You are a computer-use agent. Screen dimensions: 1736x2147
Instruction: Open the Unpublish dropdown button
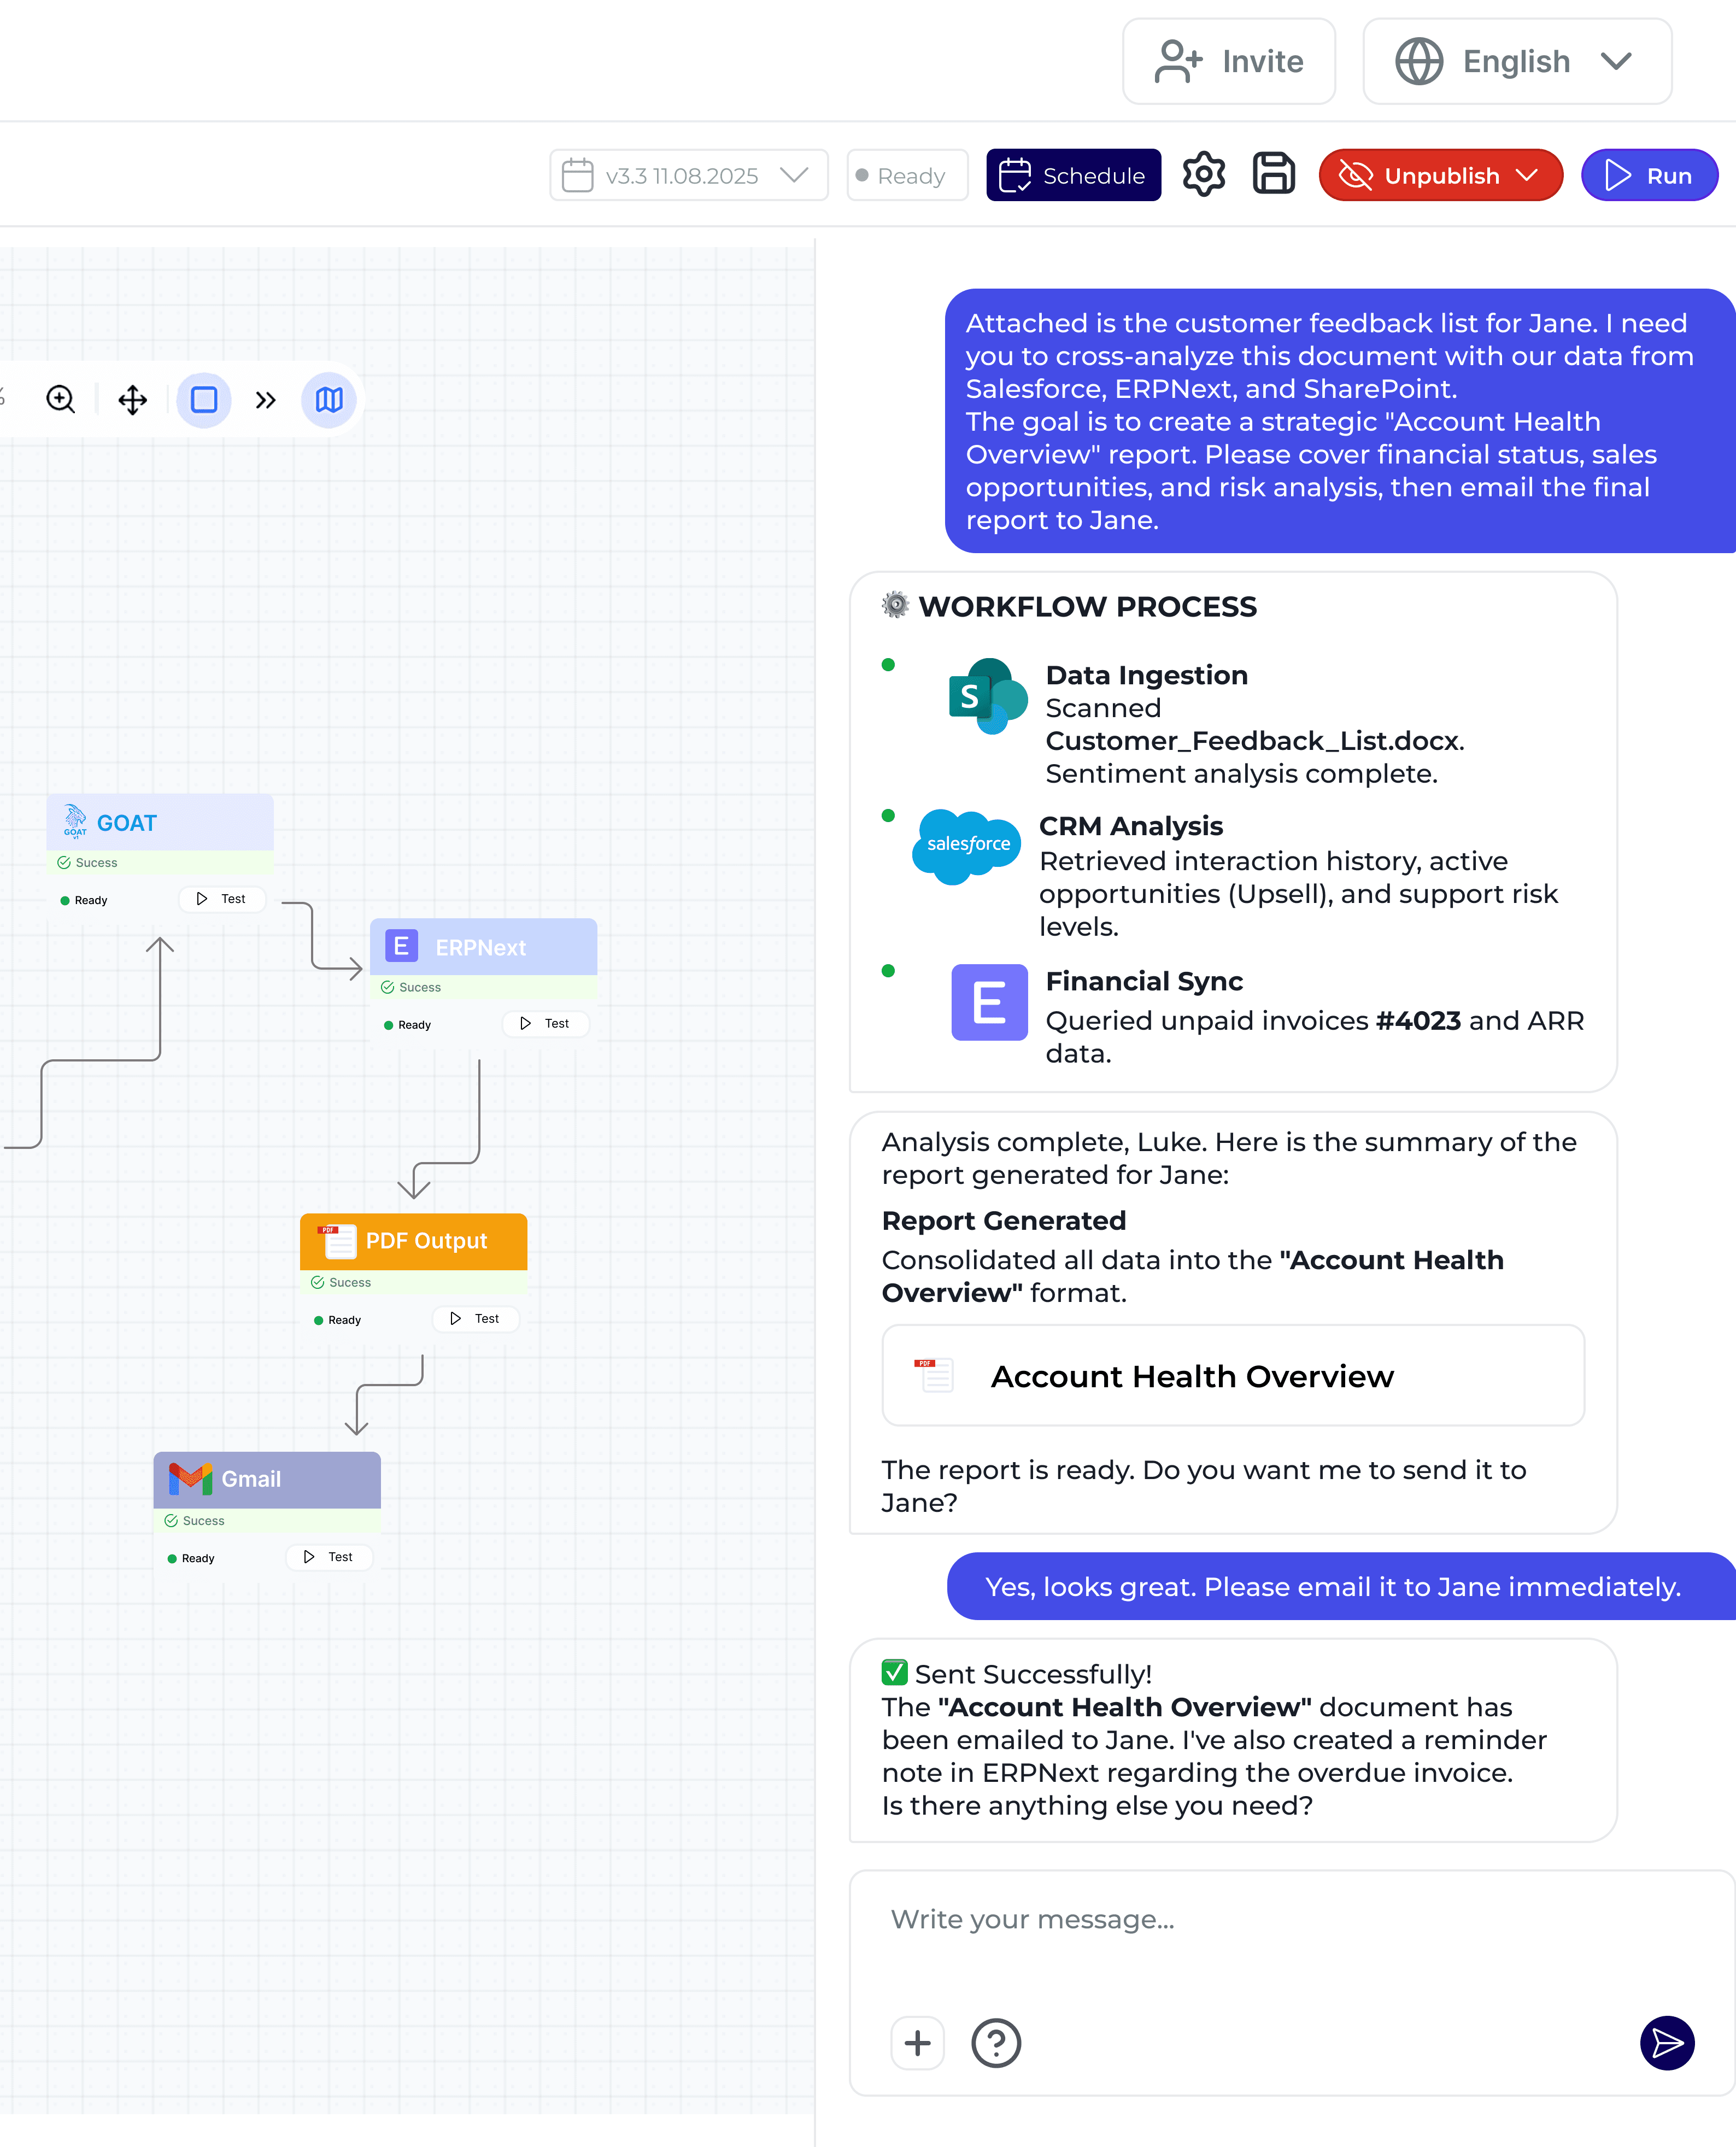click(1440, 176)
